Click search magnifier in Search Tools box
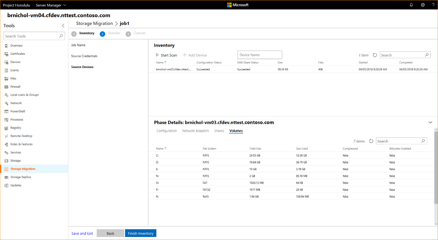 [61, 36]
